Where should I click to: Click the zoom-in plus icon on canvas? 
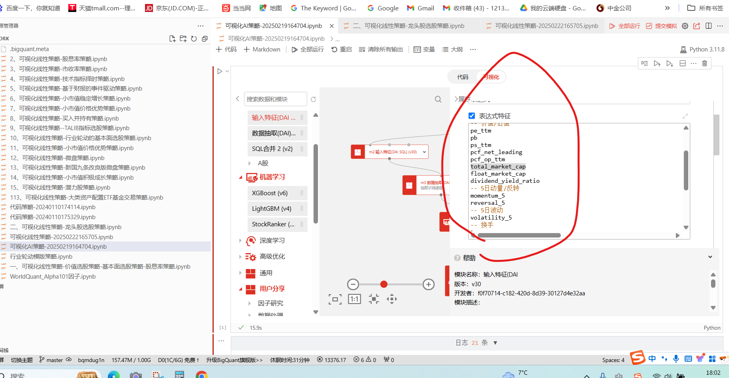point(428,284)
